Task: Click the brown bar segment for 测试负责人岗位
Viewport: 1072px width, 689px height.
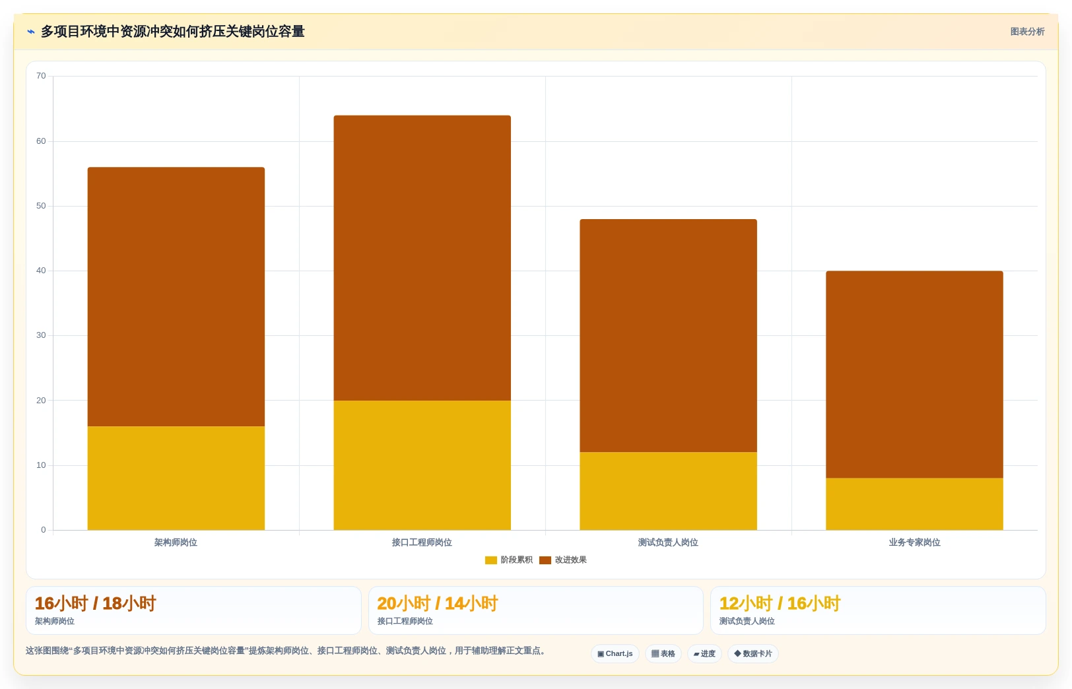Action: (669, 335)
